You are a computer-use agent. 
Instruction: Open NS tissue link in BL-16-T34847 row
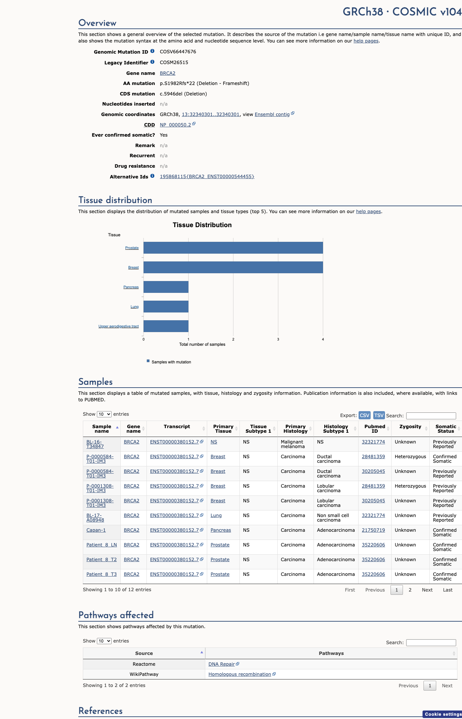pyautogui.click(x=214, y=442)
